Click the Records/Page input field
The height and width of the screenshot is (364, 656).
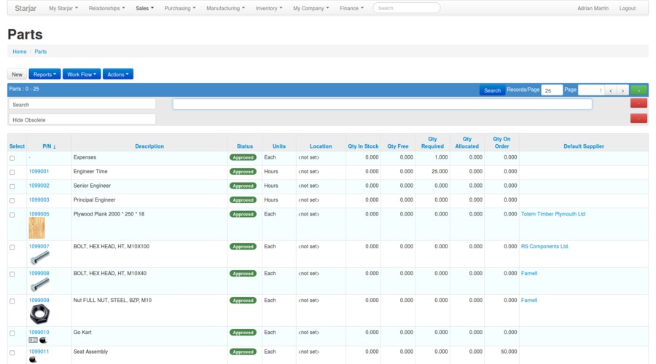tap(552, 90)
